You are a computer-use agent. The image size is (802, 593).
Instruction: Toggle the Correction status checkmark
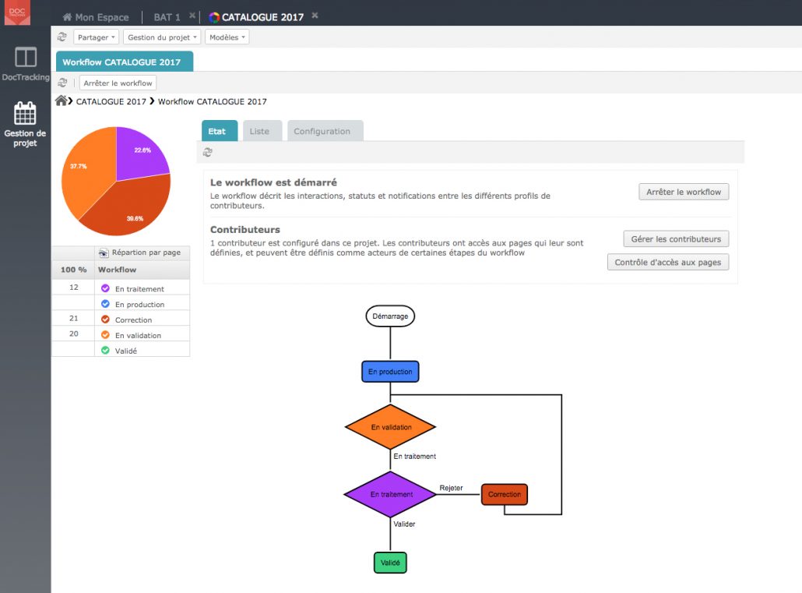click(x=105, y=319)
